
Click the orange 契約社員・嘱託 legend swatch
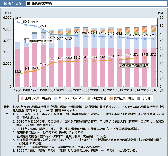click(110, 98)
